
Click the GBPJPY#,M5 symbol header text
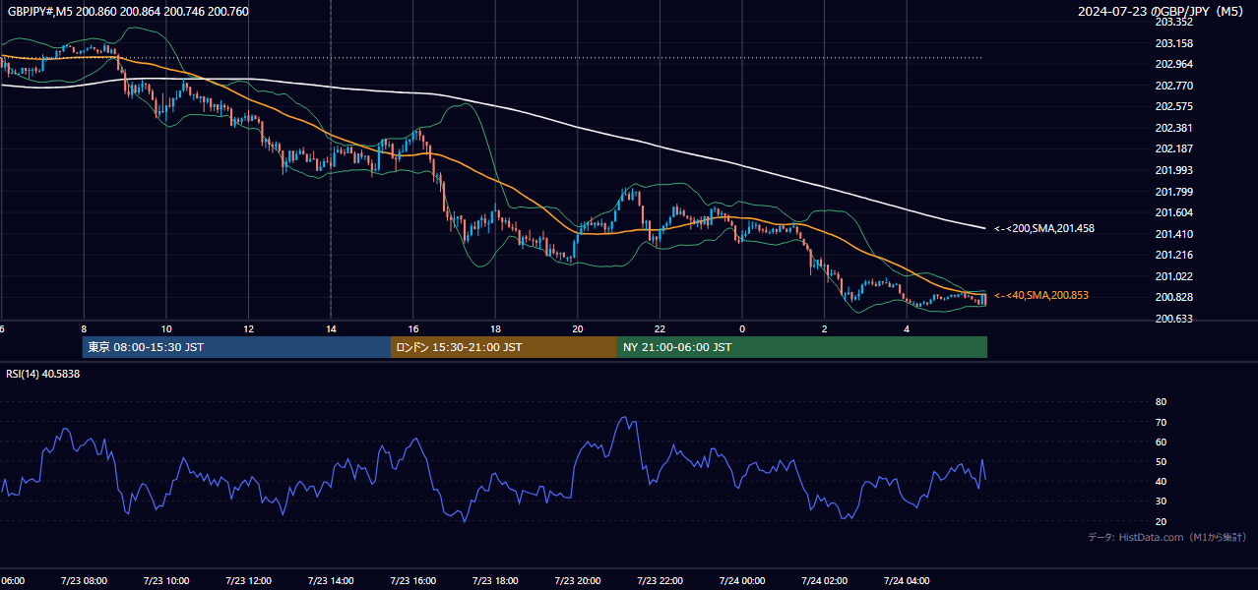[x=128, y=11]
